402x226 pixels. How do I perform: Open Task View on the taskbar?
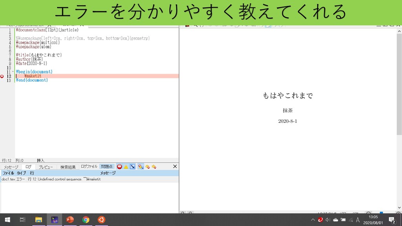22,220
